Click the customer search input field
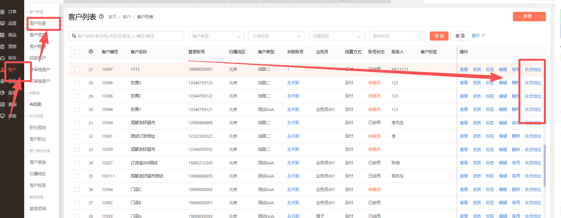Screen dimensions: 561x218 [x=126, y=36]
